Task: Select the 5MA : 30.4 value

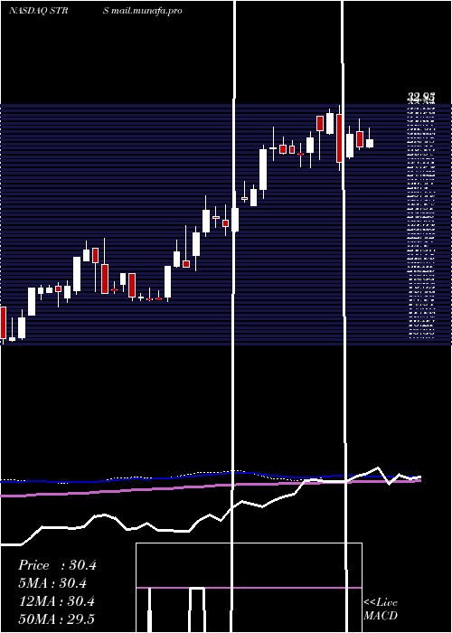Action: (x=52, y=583)
